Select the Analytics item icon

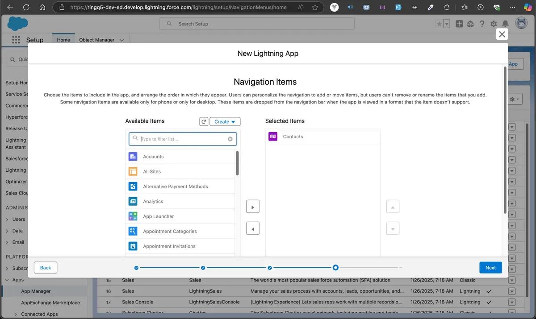133,201
